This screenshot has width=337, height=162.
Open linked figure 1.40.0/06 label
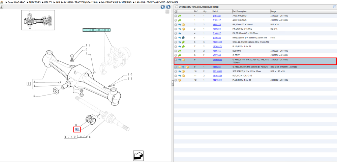(x=78, y=137)
